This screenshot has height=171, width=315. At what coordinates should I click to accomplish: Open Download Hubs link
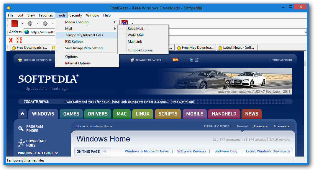[x=32, y=143]
